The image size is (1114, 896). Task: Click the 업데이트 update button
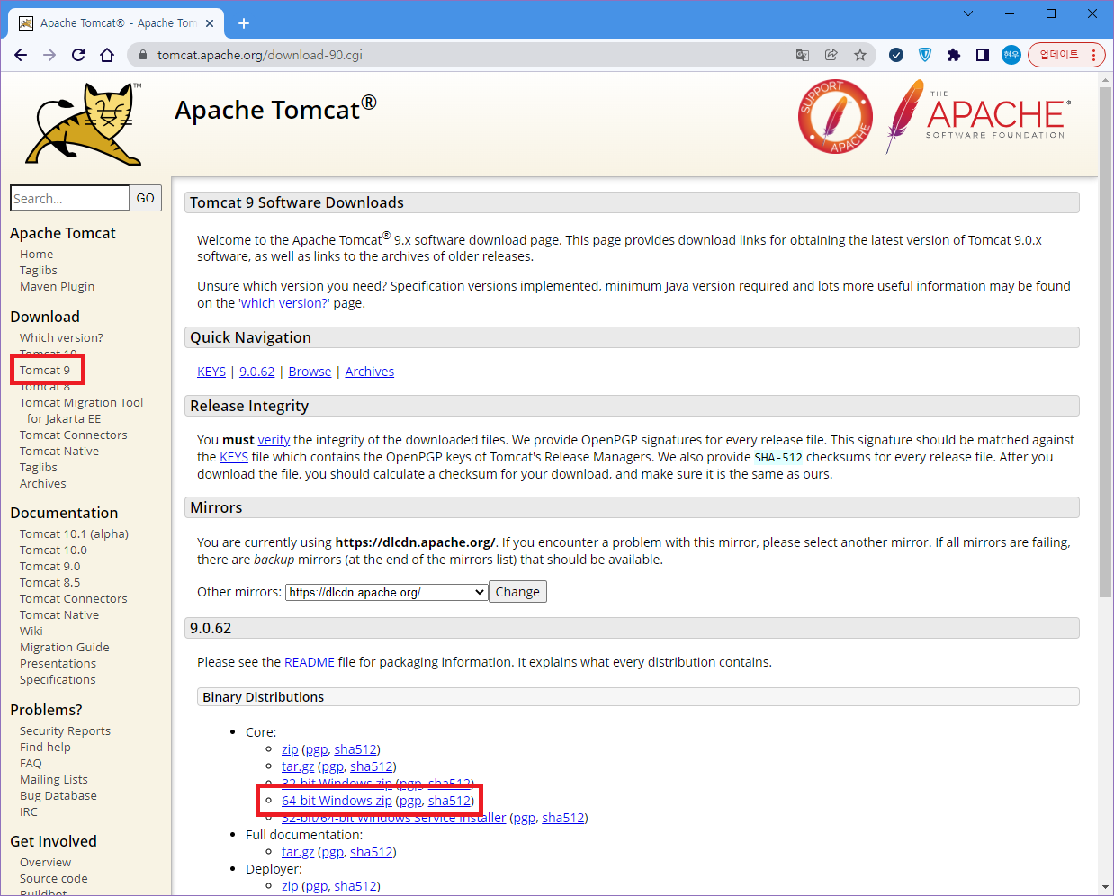tap(1066, 55)
